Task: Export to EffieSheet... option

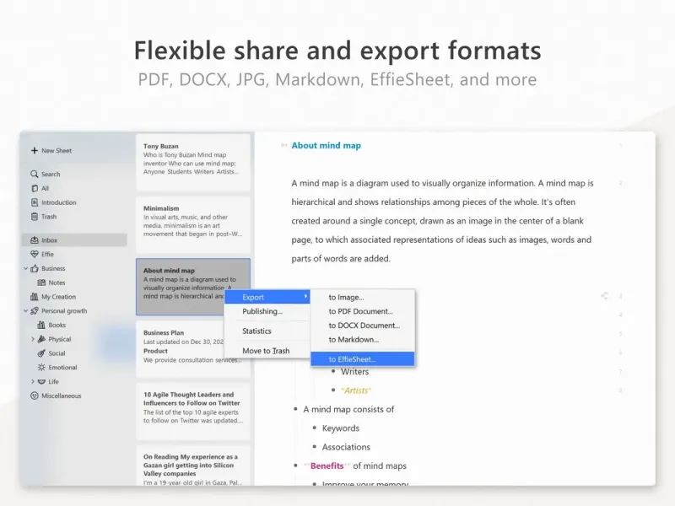Action: click(363, 359)
